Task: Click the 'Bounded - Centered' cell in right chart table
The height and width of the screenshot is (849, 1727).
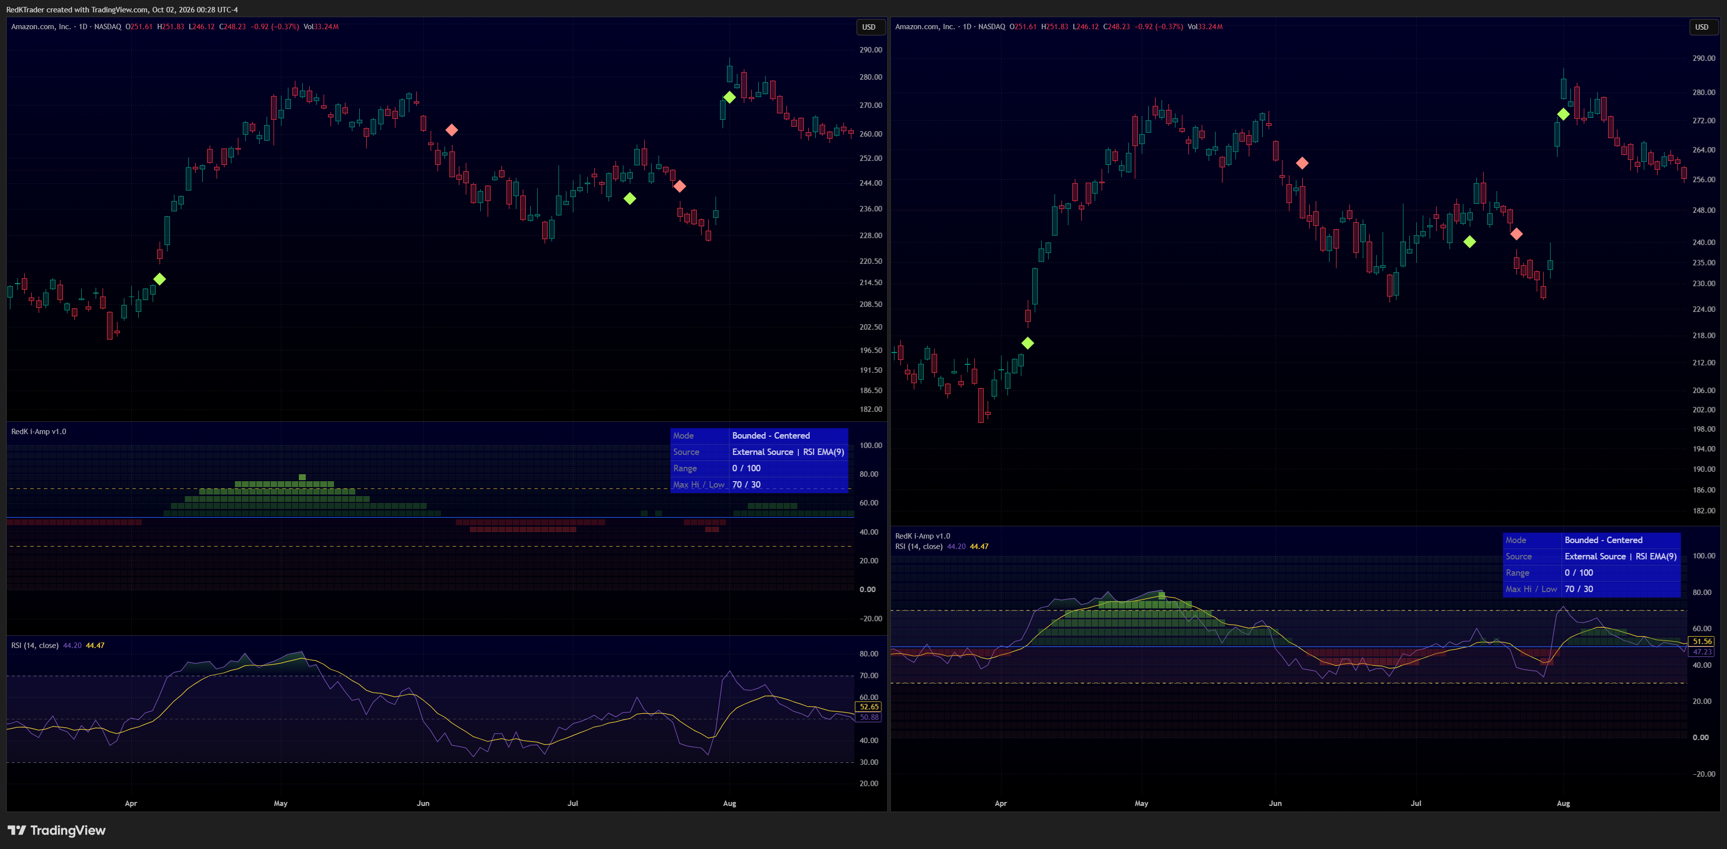Action: coord(1621,540)
